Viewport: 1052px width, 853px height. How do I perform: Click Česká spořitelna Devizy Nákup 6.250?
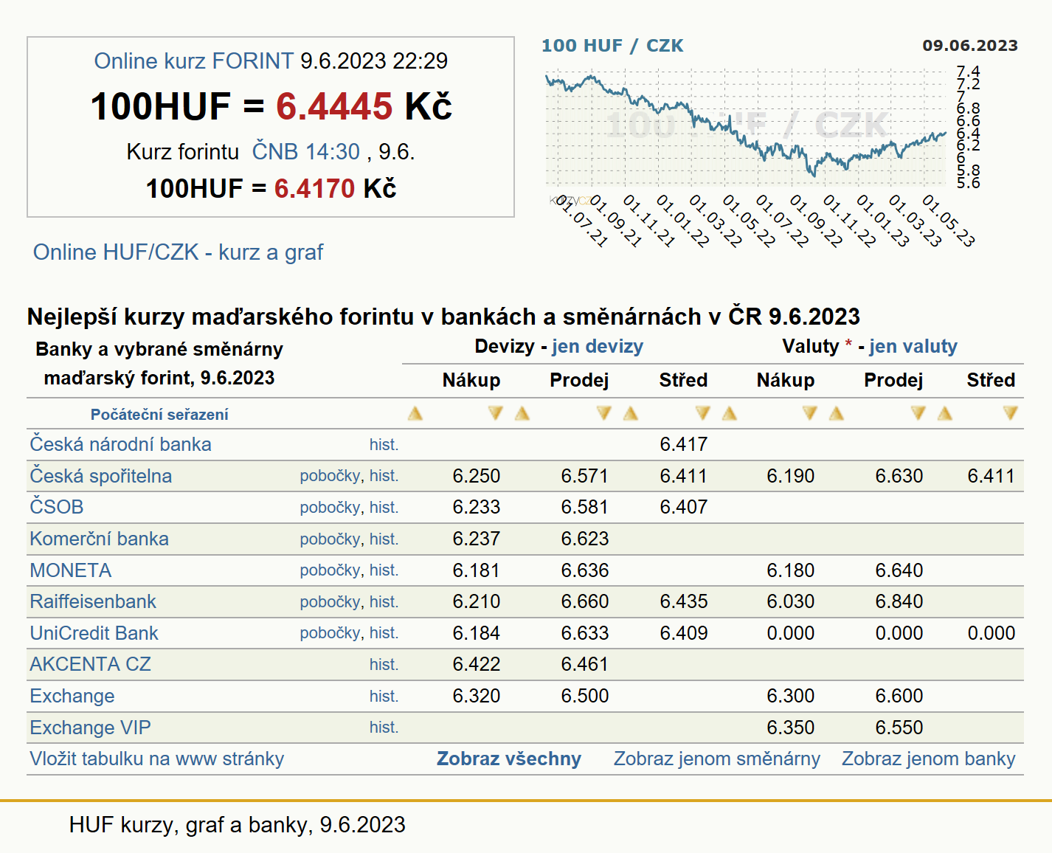click(x=477, y=476)
